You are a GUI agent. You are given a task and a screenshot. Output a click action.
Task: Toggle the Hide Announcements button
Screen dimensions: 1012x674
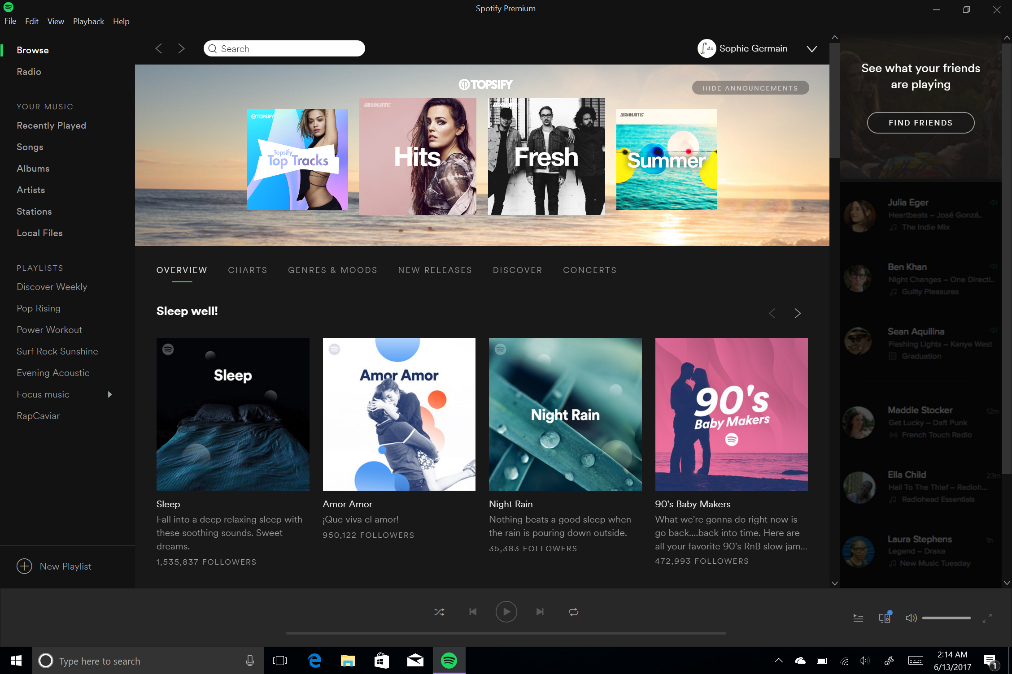751,88
